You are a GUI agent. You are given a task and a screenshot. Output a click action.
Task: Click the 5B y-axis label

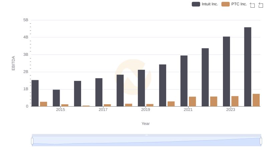26,20
